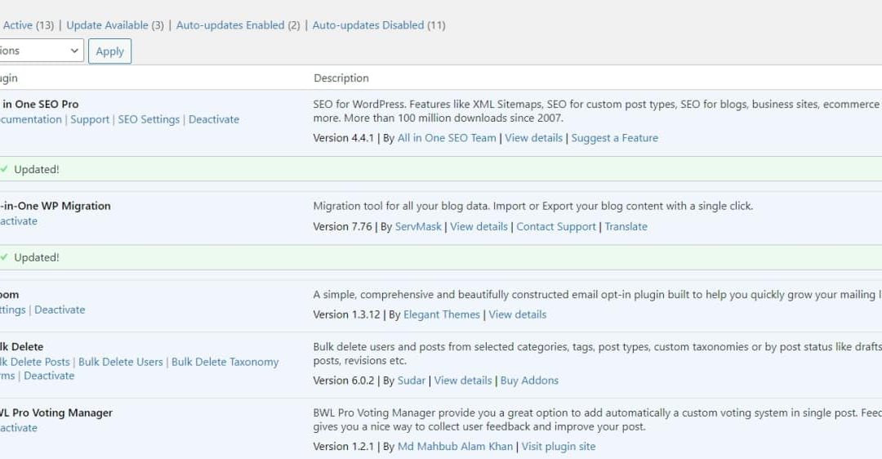Screen dimensions: 882x459
Task: View details for Bloom plugin
Action: point(518,314)
